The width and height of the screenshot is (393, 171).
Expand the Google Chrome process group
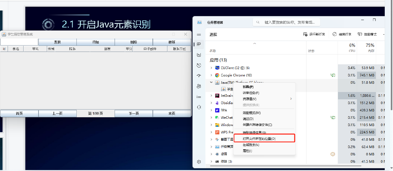[211, 75]
